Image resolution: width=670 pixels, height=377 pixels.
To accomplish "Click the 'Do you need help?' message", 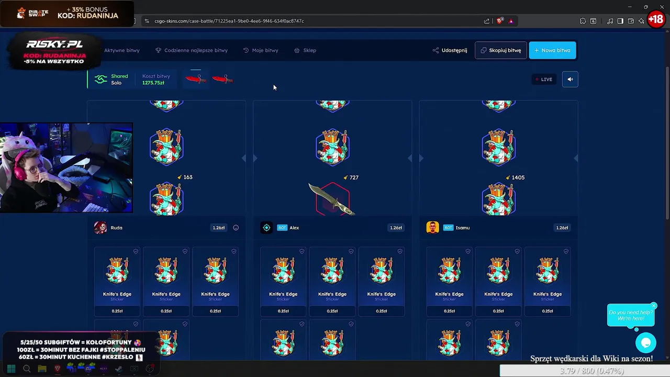I will [630, 315].
